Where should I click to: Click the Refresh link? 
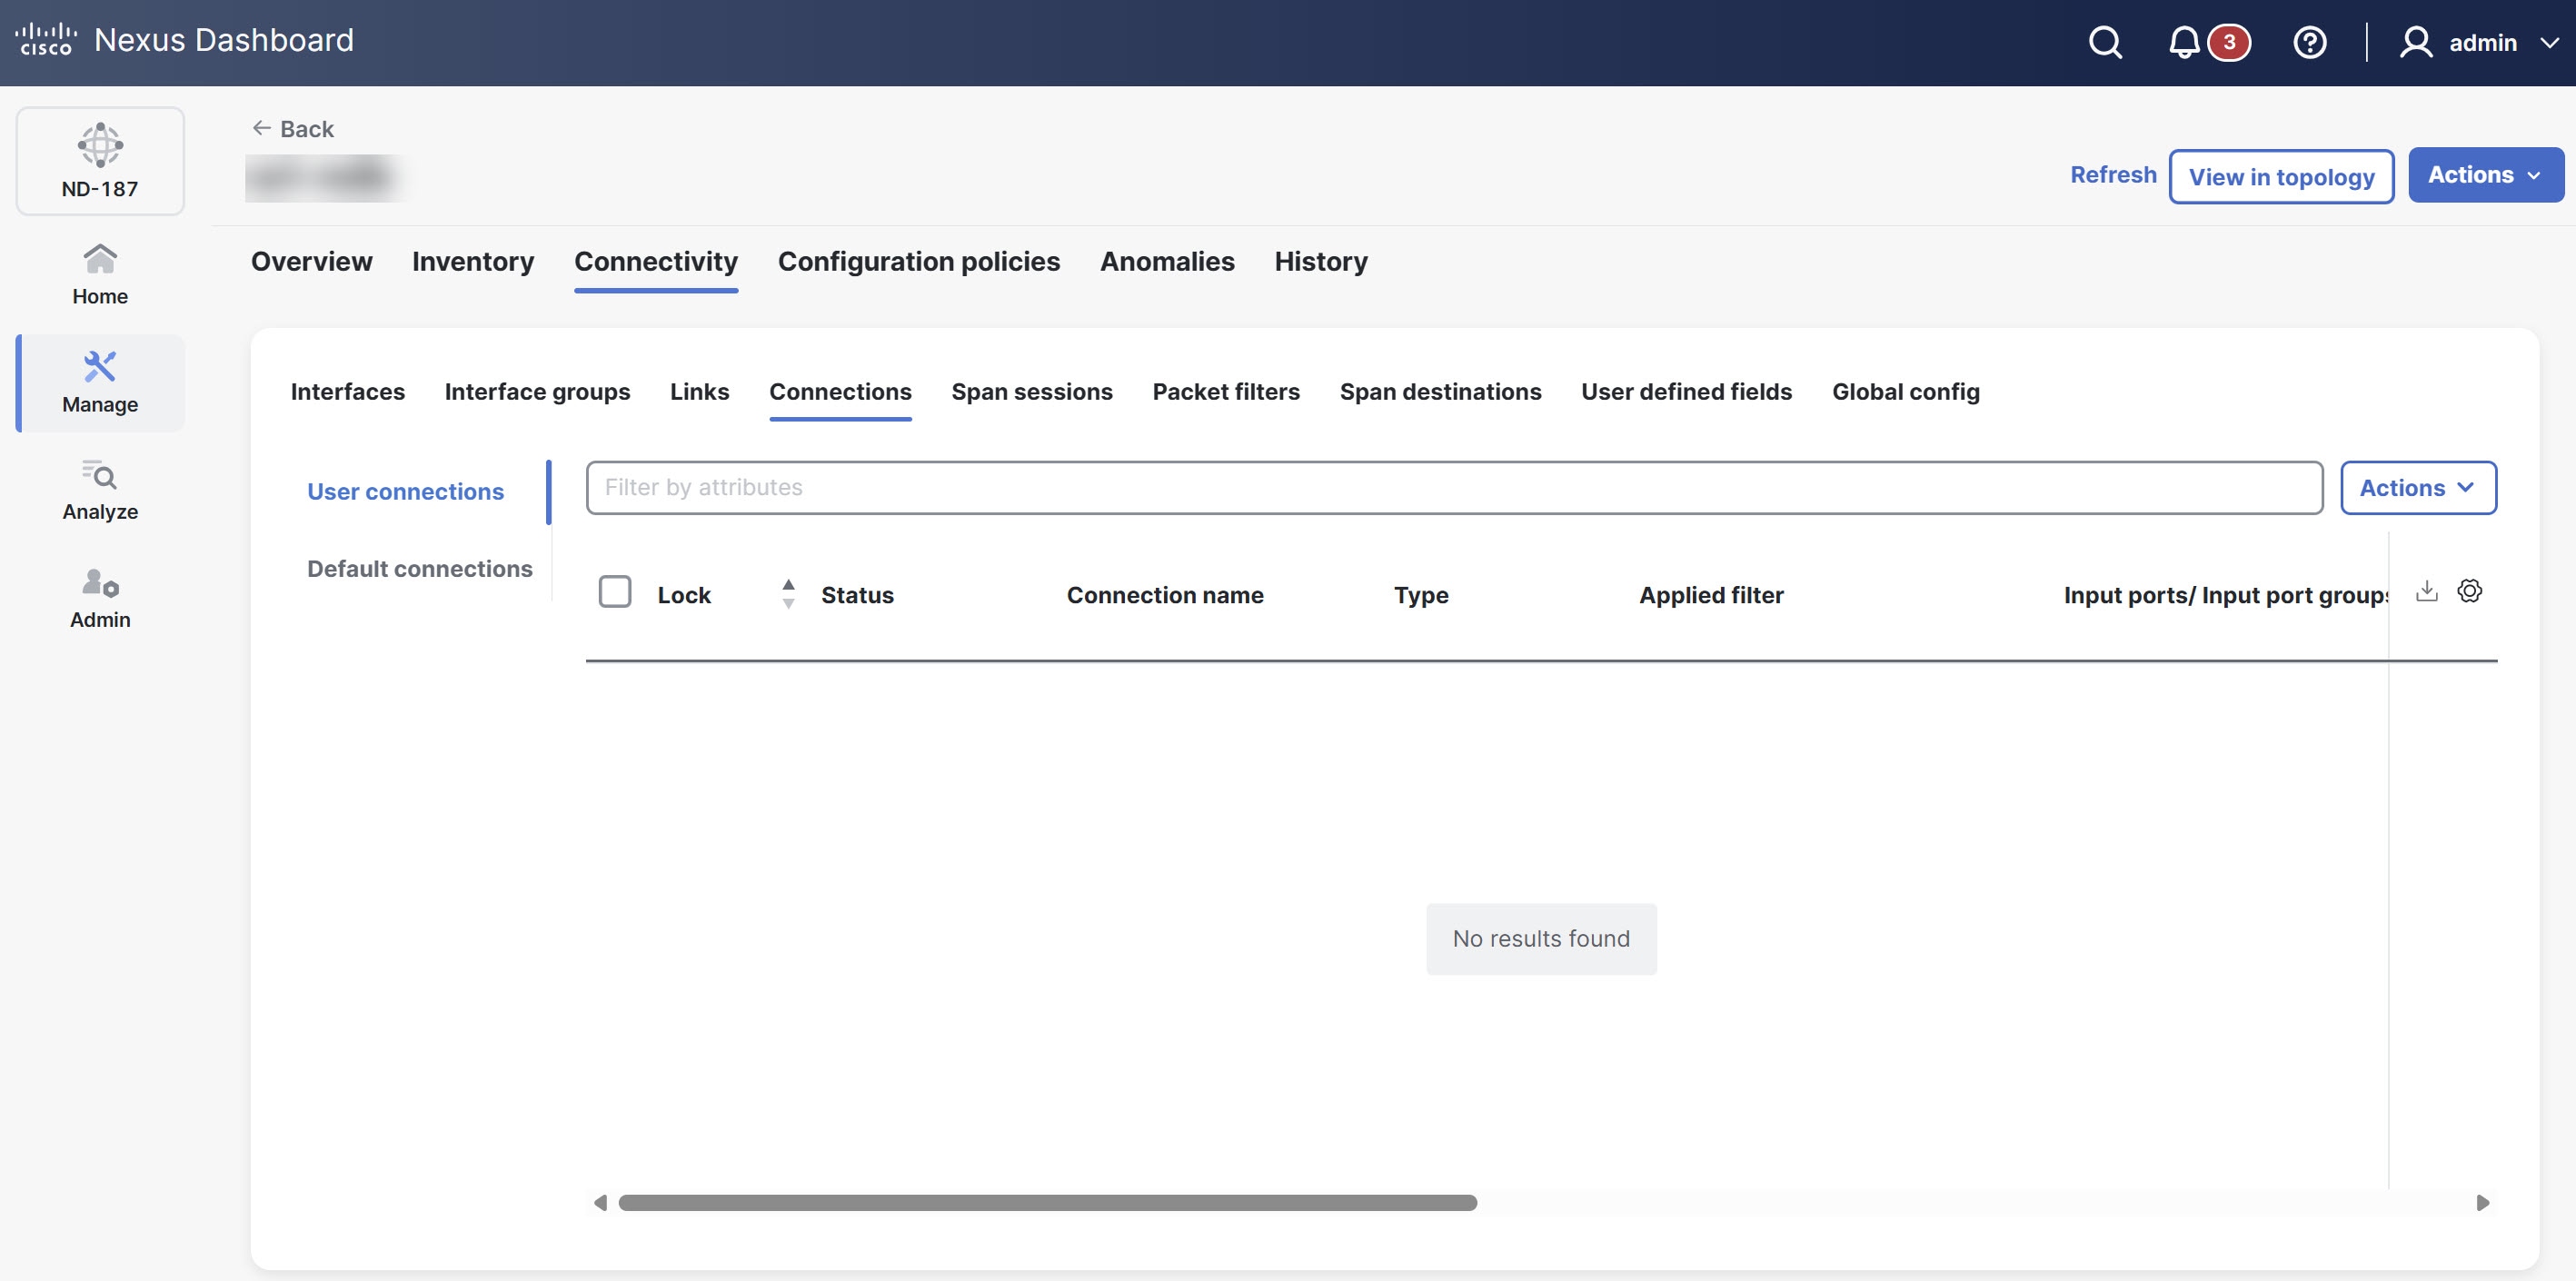(x=2112, y=175)
